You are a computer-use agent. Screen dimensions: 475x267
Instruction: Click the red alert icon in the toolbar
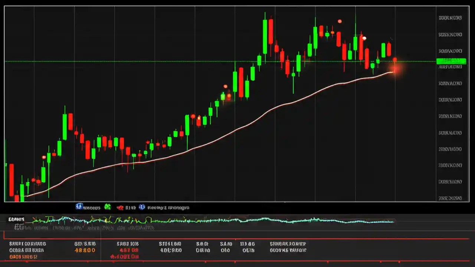[x=120, y=207]
